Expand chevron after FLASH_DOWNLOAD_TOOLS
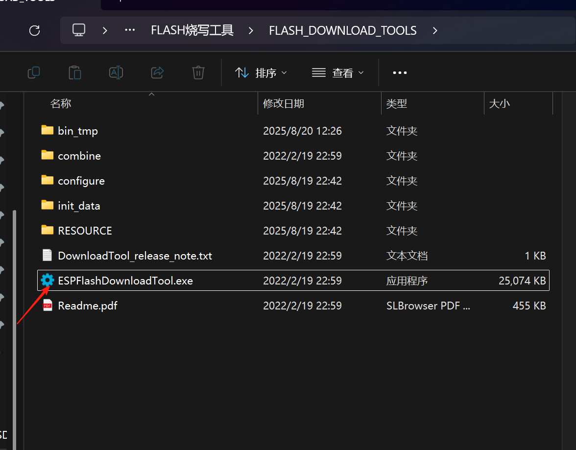The height and width of the screenshot is (450, 576). pos(435,30)
